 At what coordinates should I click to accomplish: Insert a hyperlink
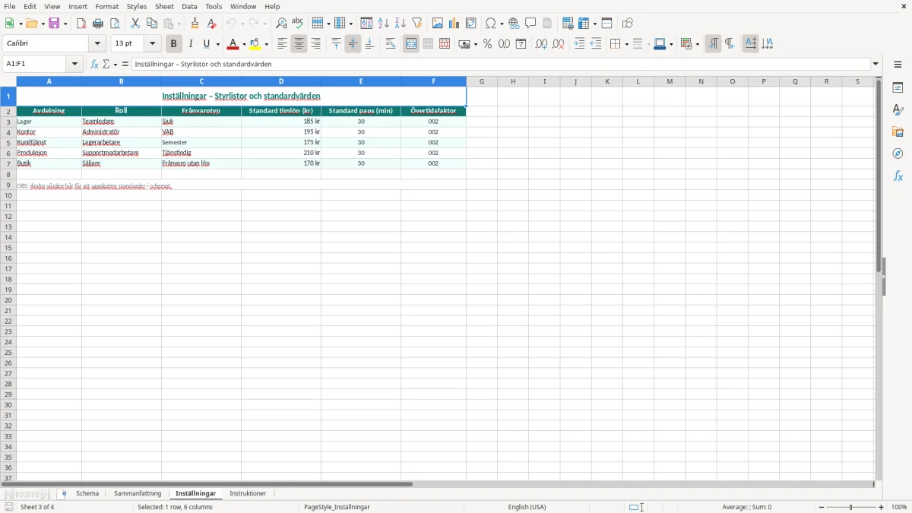coord(514,24)
